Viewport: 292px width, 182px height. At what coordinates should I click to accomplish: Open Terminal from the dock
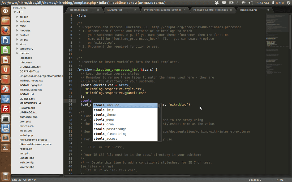click(x=5, y=119)
